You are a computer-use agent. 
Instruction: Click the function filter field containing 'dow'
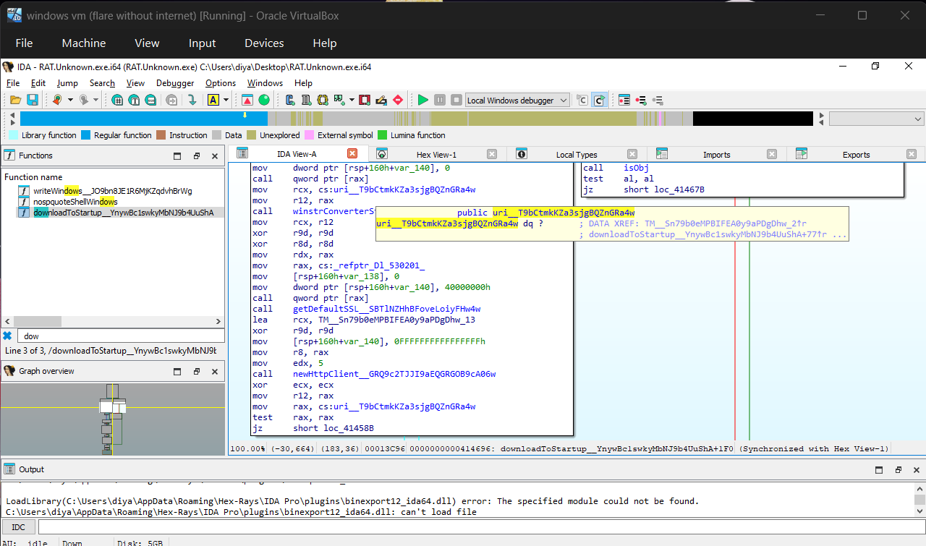(122, 336)
